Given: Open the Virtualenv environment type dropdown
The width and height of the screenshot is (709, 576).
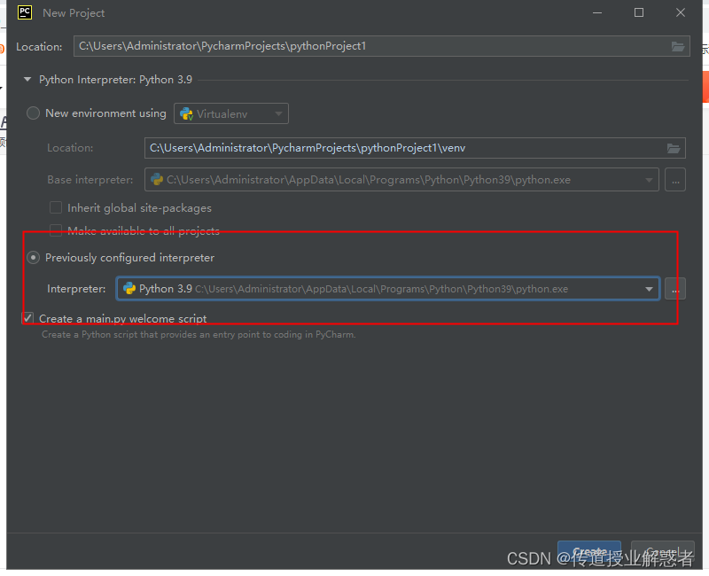Looking at the screenshot, I should coord(231,114).
